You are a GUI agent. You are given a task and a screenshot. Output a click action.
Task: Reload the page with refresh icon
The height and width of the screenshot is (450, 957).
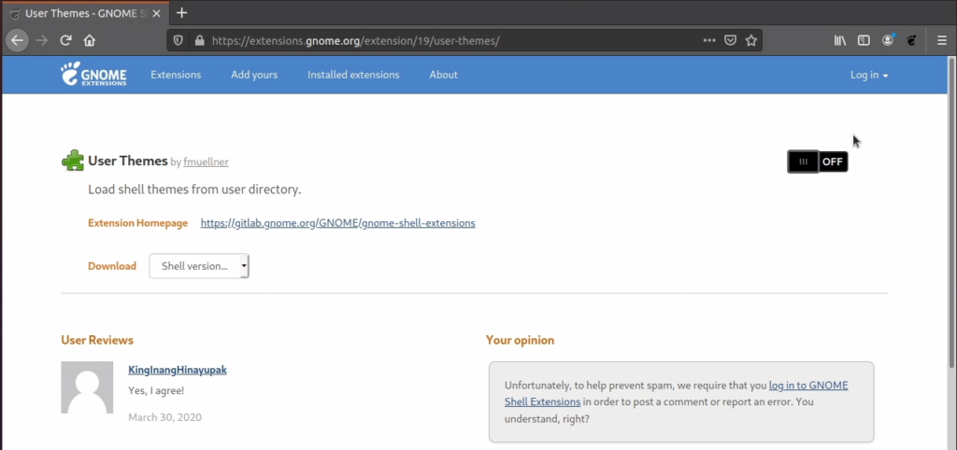pos(65,41)
